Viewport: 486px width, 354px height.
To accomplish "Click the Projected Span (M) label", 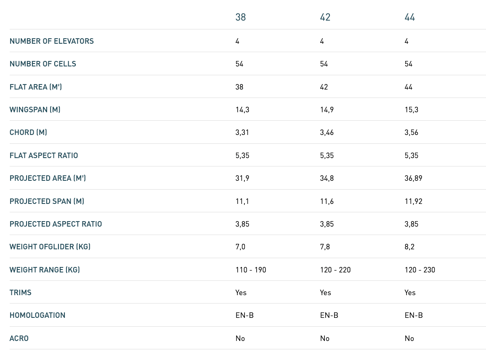I will (47, 201).
